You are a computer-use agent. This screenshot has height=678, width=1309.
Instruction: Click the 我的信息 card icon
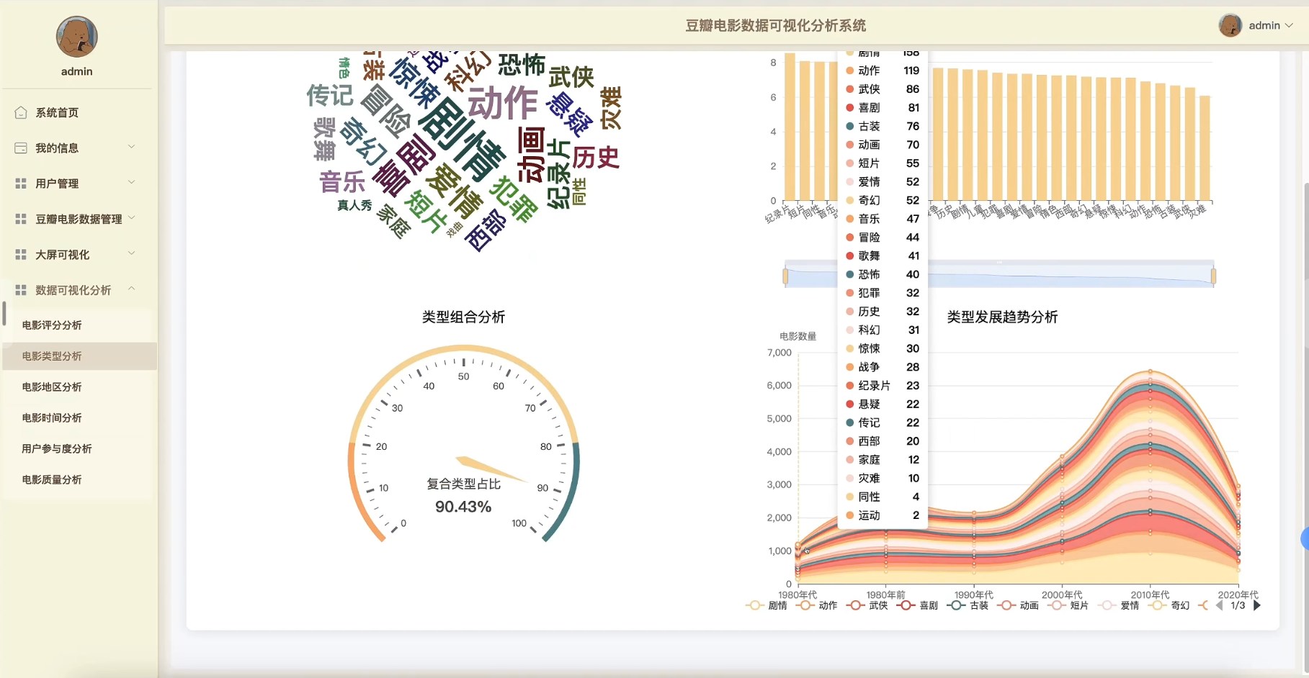coord(21,148)
